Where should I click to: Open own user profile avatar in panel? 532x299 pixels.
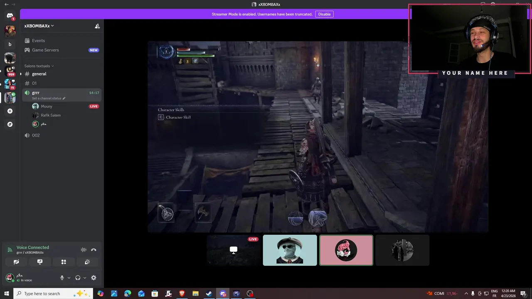tap(10, 278)
